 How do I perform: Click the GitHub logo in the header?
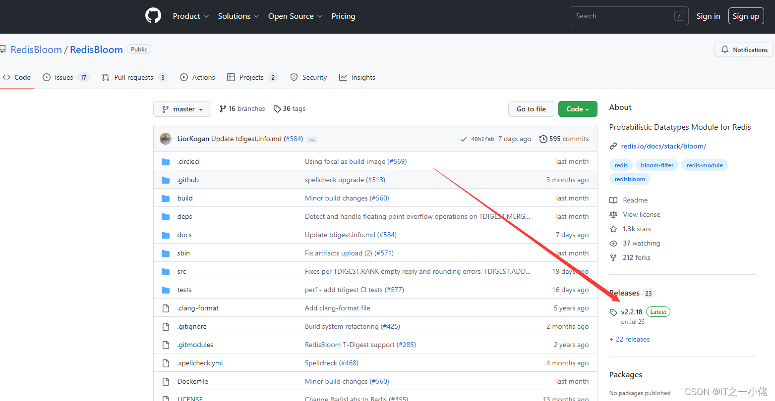(x=153, y=15)
